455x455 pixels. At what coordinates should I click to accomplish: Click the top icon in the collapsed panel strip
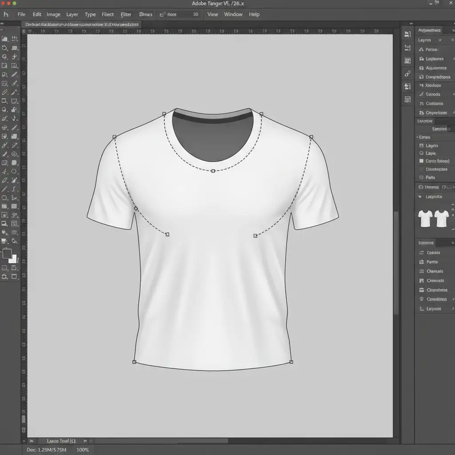(x=407, y=34)
